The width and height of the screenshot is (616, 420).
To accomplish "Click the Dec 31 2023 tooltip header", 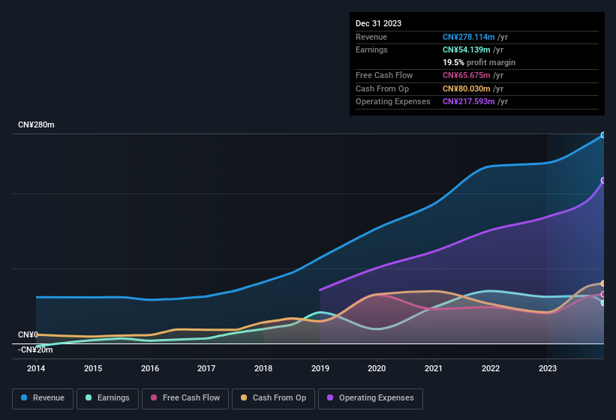I will click(x=379, y=23).
